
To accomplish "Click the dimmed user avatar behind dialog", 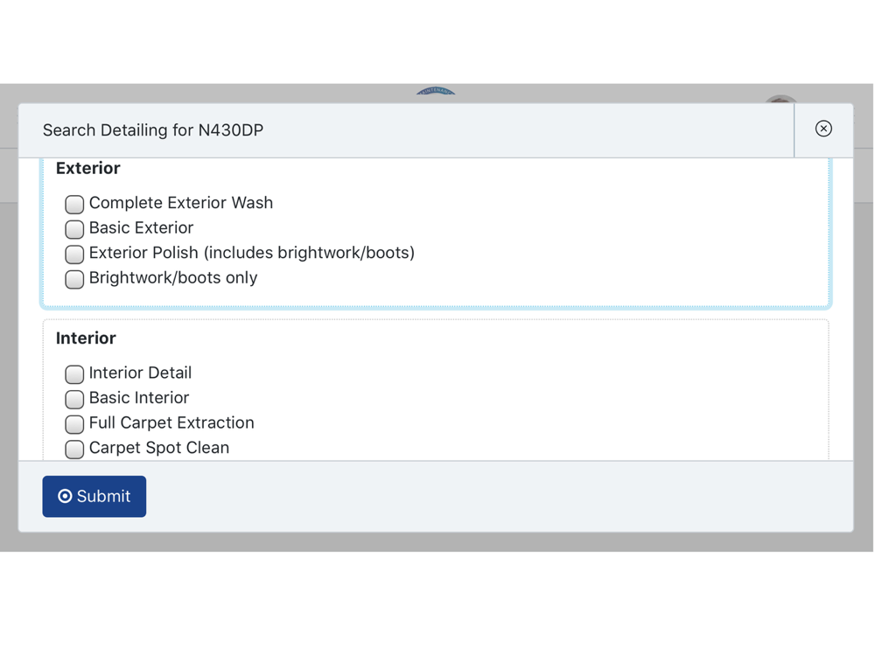I will (781, 100).
